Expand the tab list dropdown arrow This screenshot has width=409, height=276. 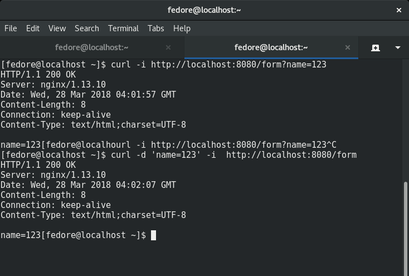398,47
